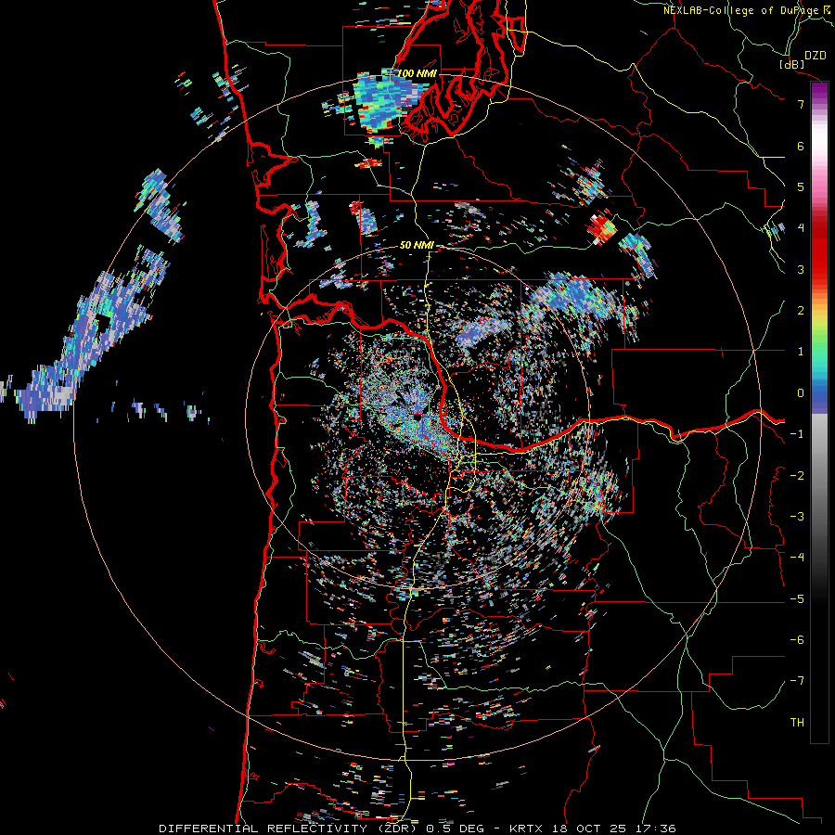
Task: Click the KRTX station identifier in footer
Action: pos(525,829)
